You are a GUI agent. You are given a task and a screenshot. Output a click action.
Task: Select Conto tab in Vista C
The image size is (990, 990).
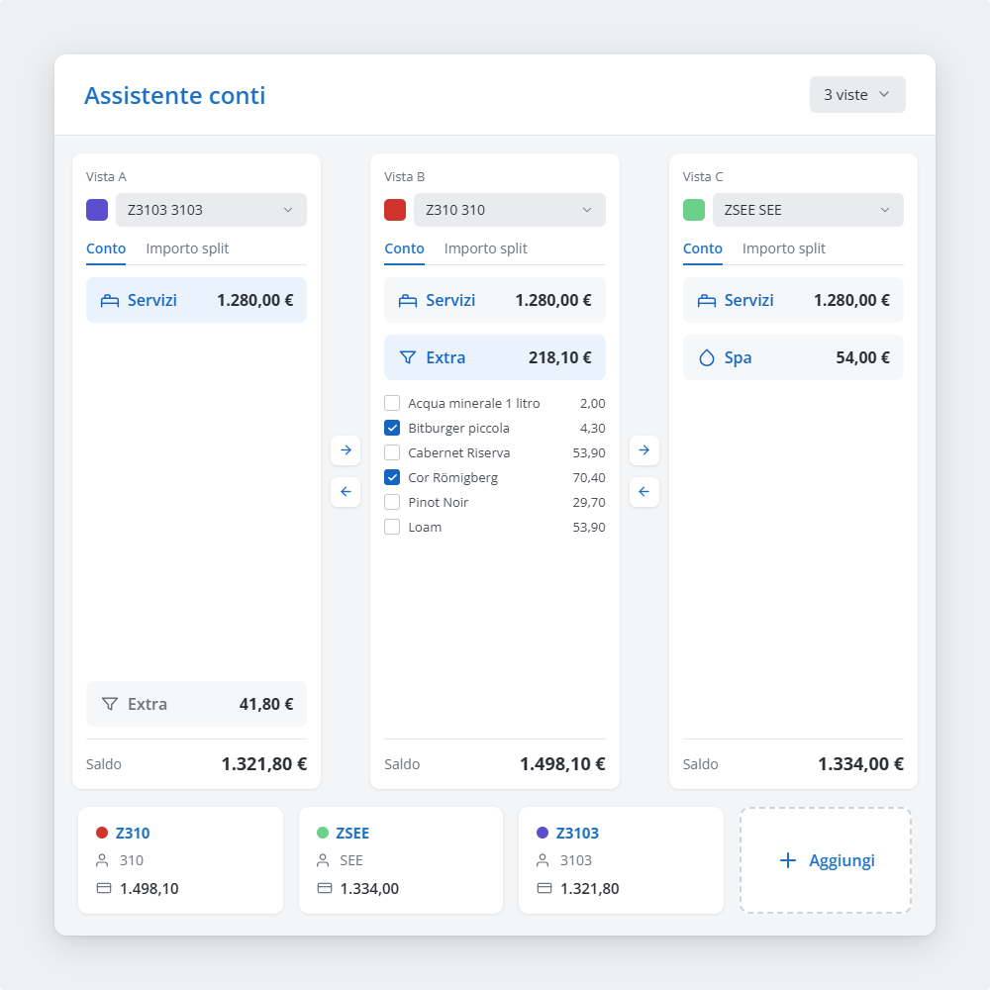703,248
